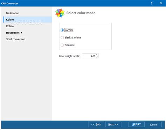This screenshot has width=166, height=130.
Task: Close the CAD Converter window
Action: click(161, 3)
